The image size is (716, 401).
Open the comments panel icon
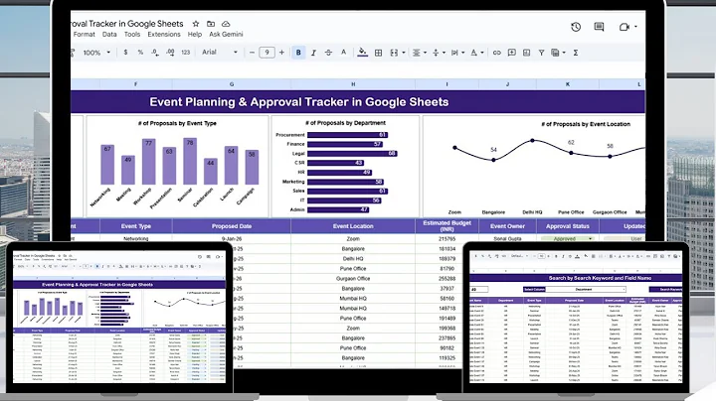click(x=599, y=27)
